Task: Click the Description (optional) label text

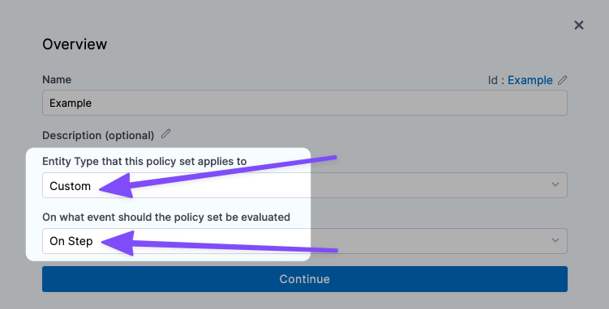Action: [98, 136]
